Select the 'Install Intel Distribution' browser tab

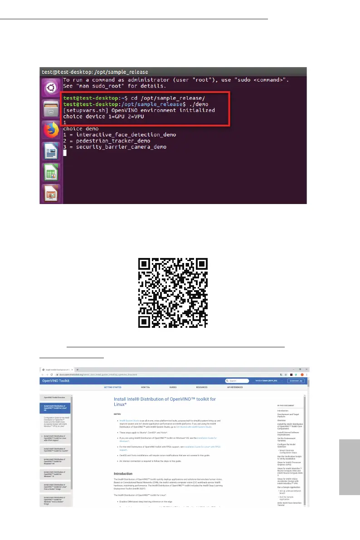57,370
